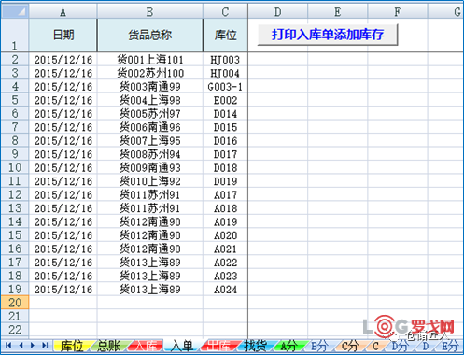This screenshot has width=464, height=355.
Task: Select cell A022
Action: click(225, 263)
